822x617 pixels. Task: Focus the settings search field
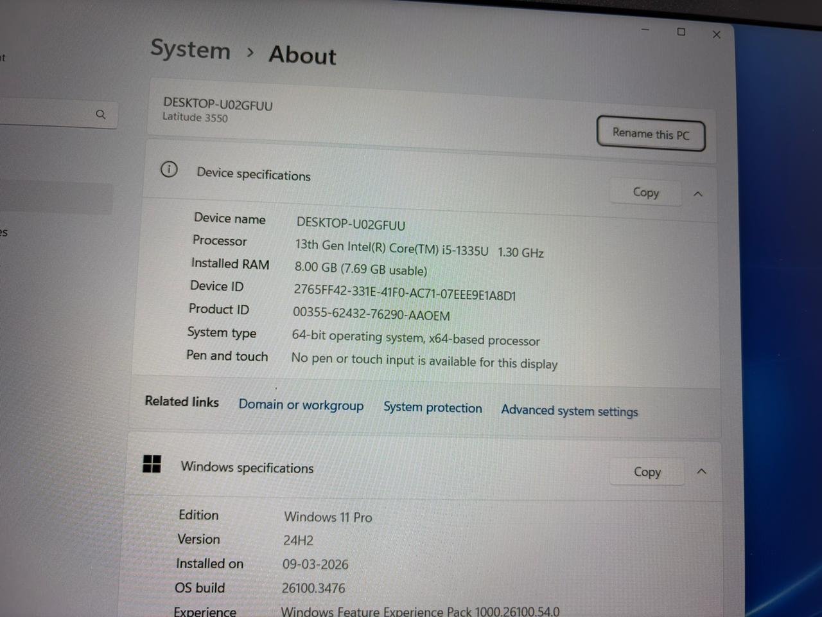pyautogui.click(x=45, y=114)
